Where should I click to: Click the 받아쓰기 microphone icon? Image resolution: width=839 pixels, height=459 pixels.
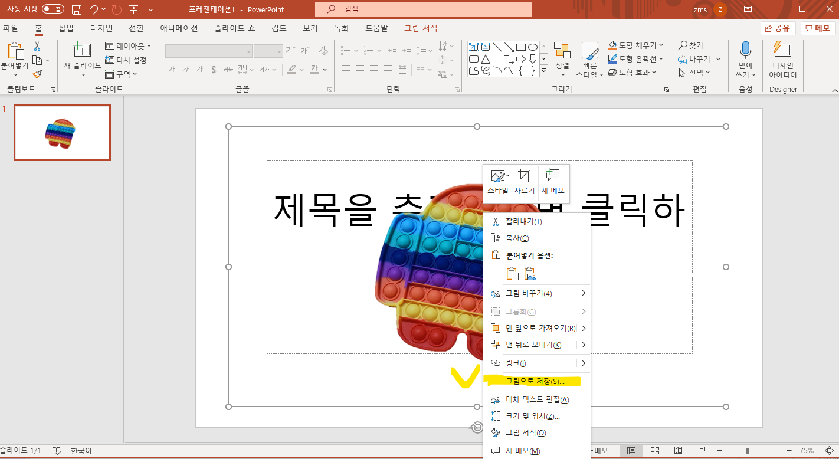[746, 51]
